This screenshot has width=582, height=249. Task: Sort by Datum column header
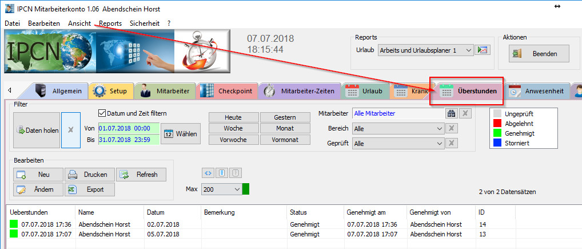172,212
